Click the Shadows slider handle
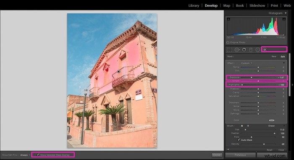 click(x=258, y=89)
